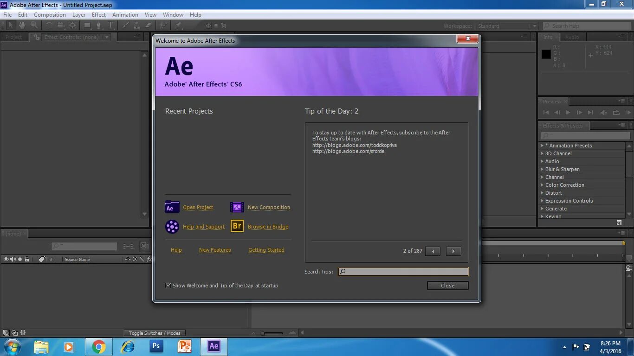Click the audio speaker column in timeline
This screenshot has width=634, height=356.
tap(13, 259)
